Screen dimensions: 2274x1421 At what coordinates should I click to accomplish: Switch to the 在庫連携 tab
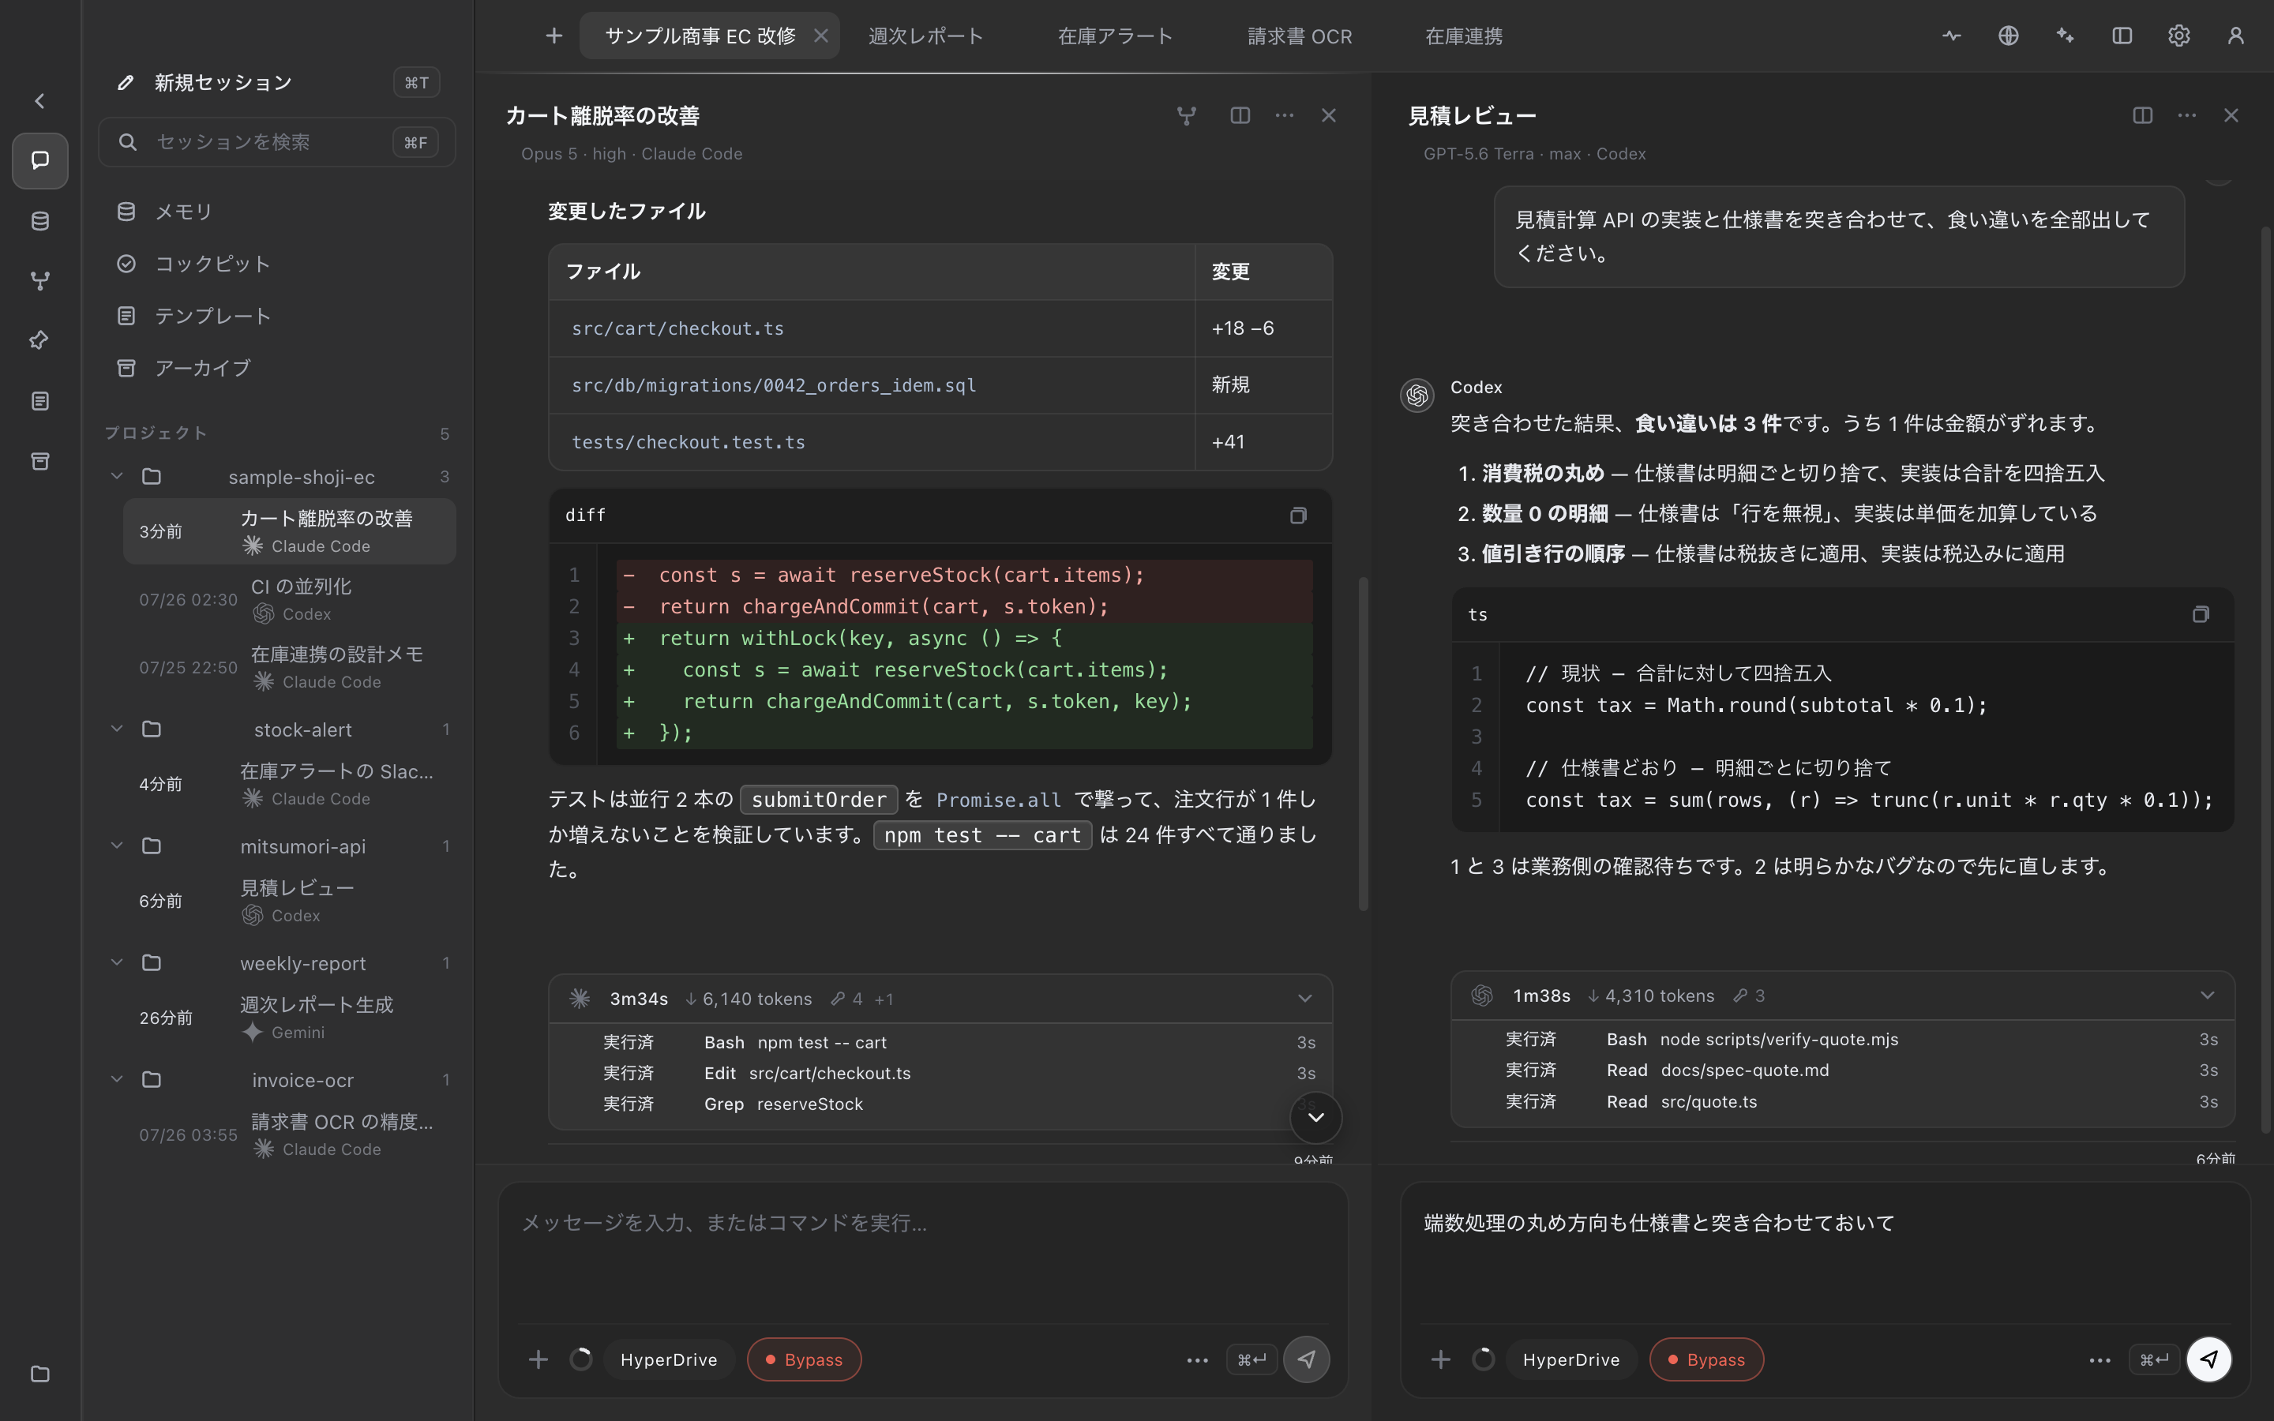(x=1464, y=36)
